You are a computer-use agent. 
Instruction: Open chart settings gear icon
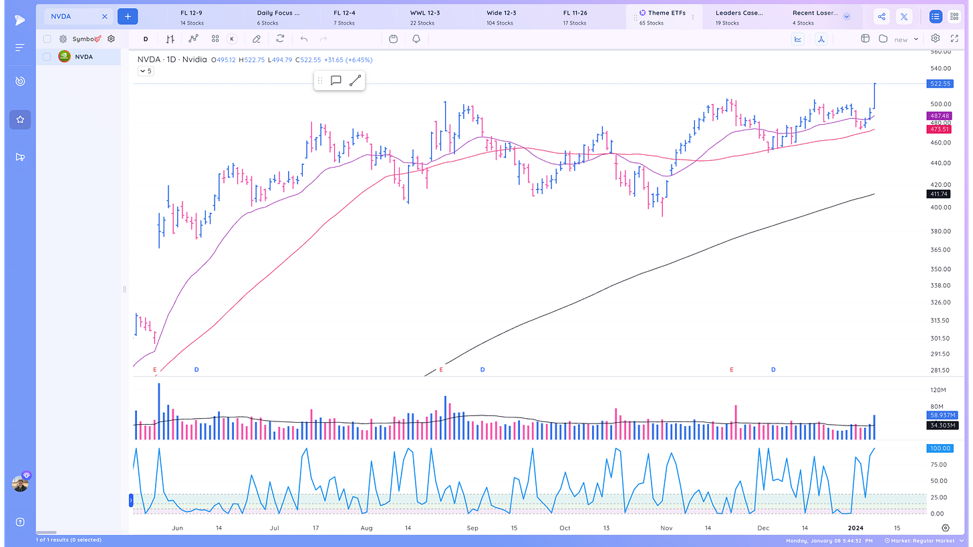pyautogui.click(x=936, y=39)
